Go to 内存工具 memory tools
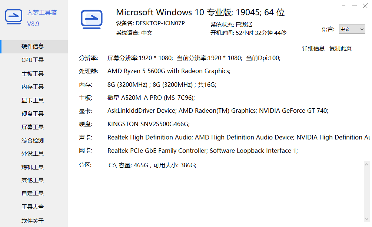Image resolution: width=372 pixels, height=227 pixels. pos(33,87)
